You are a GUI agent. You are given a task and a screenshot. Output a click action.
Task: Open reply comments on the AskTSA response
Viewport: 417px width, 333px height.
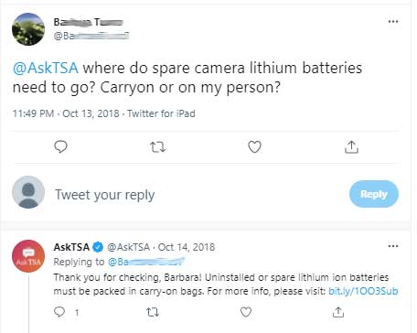pos(59,312)
